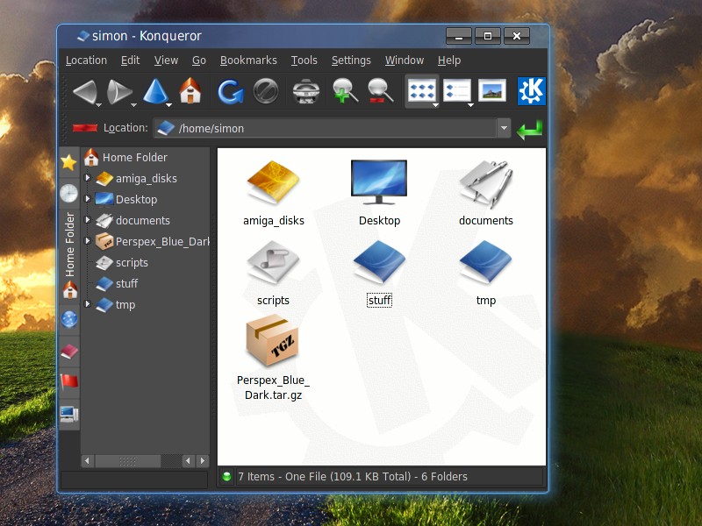Open the documents folder icon in file view
Screen dimensions: 702x526
pos(486,184)
